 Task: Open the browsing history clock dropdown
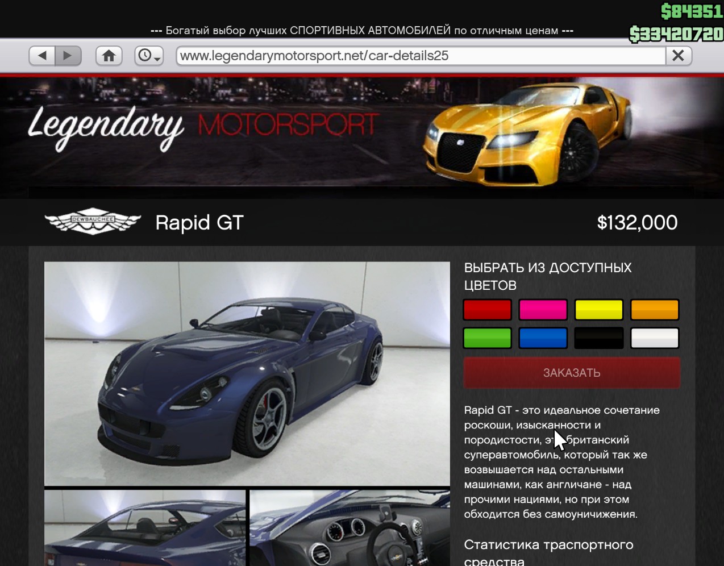[149, 56]
